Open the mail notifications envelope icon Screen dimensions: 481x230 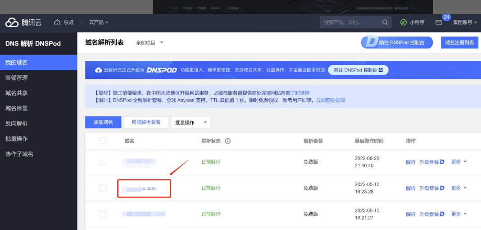(x=439, y=23)
